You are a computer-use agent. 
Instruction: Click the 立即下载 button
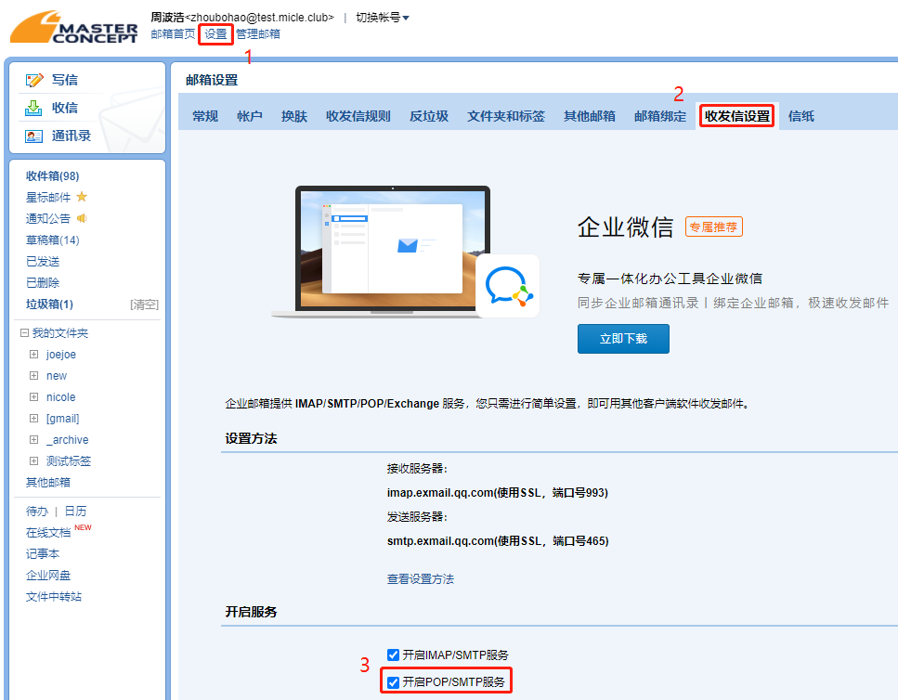[x=623, y=339]
